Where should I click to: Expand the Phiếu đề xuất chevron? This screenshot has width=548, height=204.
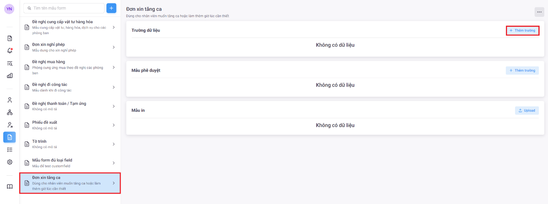[x=114, y=125]
